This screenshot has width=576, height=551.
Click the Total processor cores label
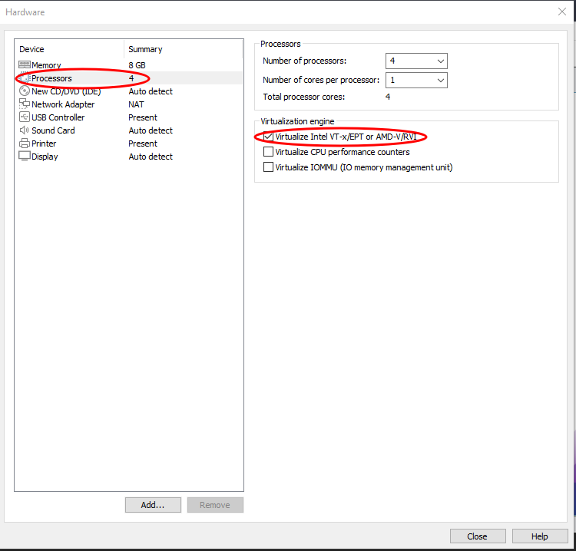click(304, 97)
